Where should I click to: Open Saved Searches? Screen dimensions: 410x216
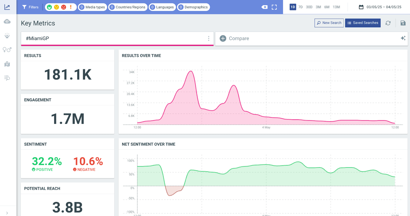tap(363, 23)
